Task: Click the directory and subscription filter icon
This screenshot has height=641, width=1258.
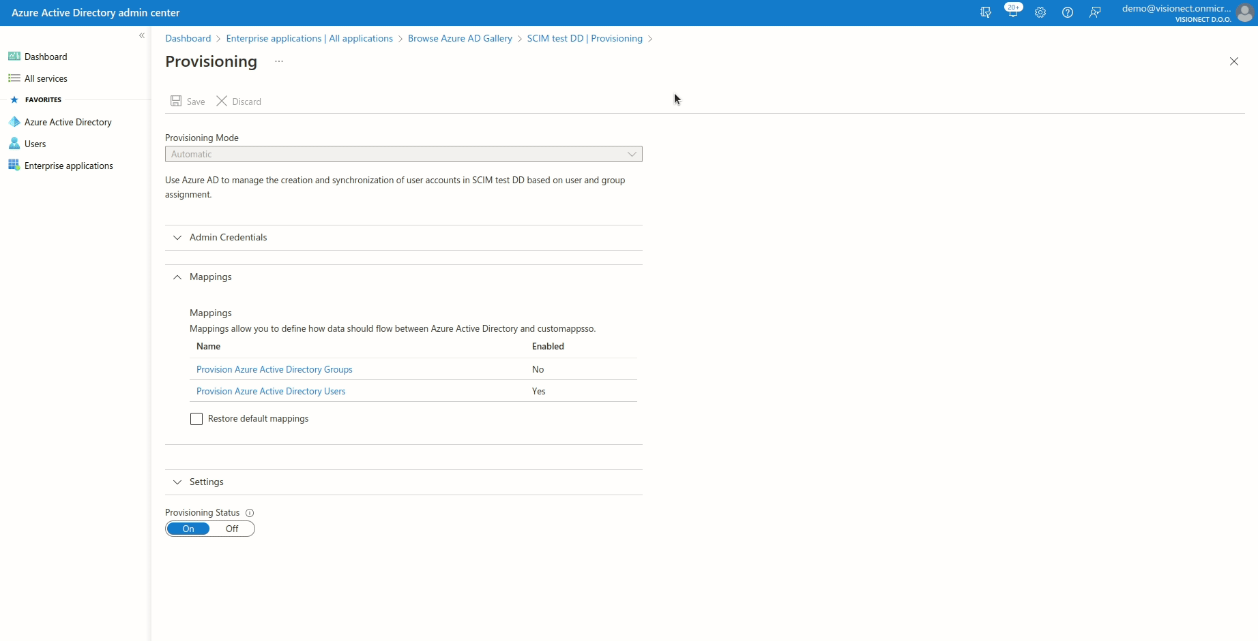Action: pos(985,12)
